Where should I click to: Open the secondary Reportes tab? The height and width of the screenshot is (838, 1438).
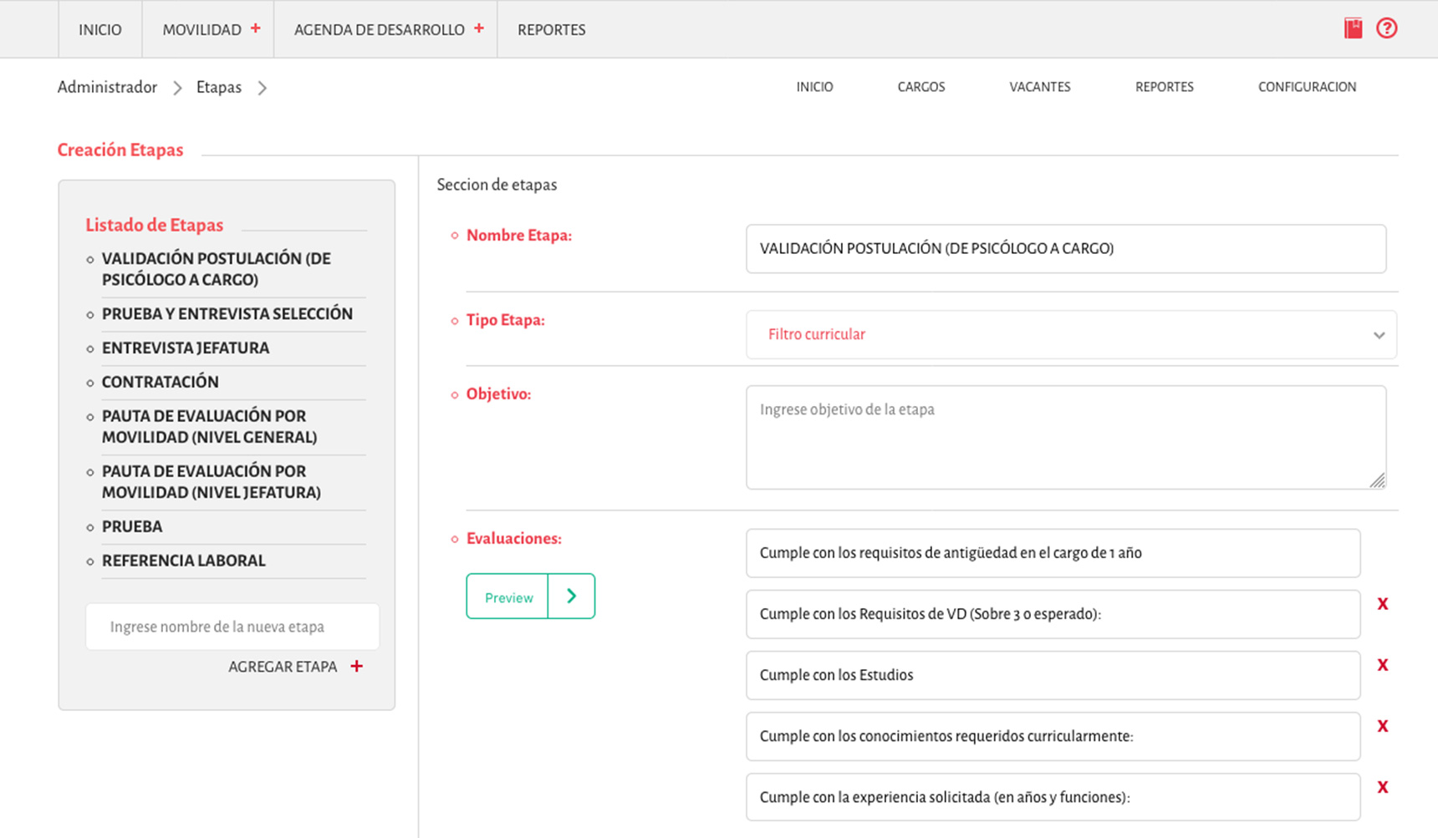[x=1164, y=87]
